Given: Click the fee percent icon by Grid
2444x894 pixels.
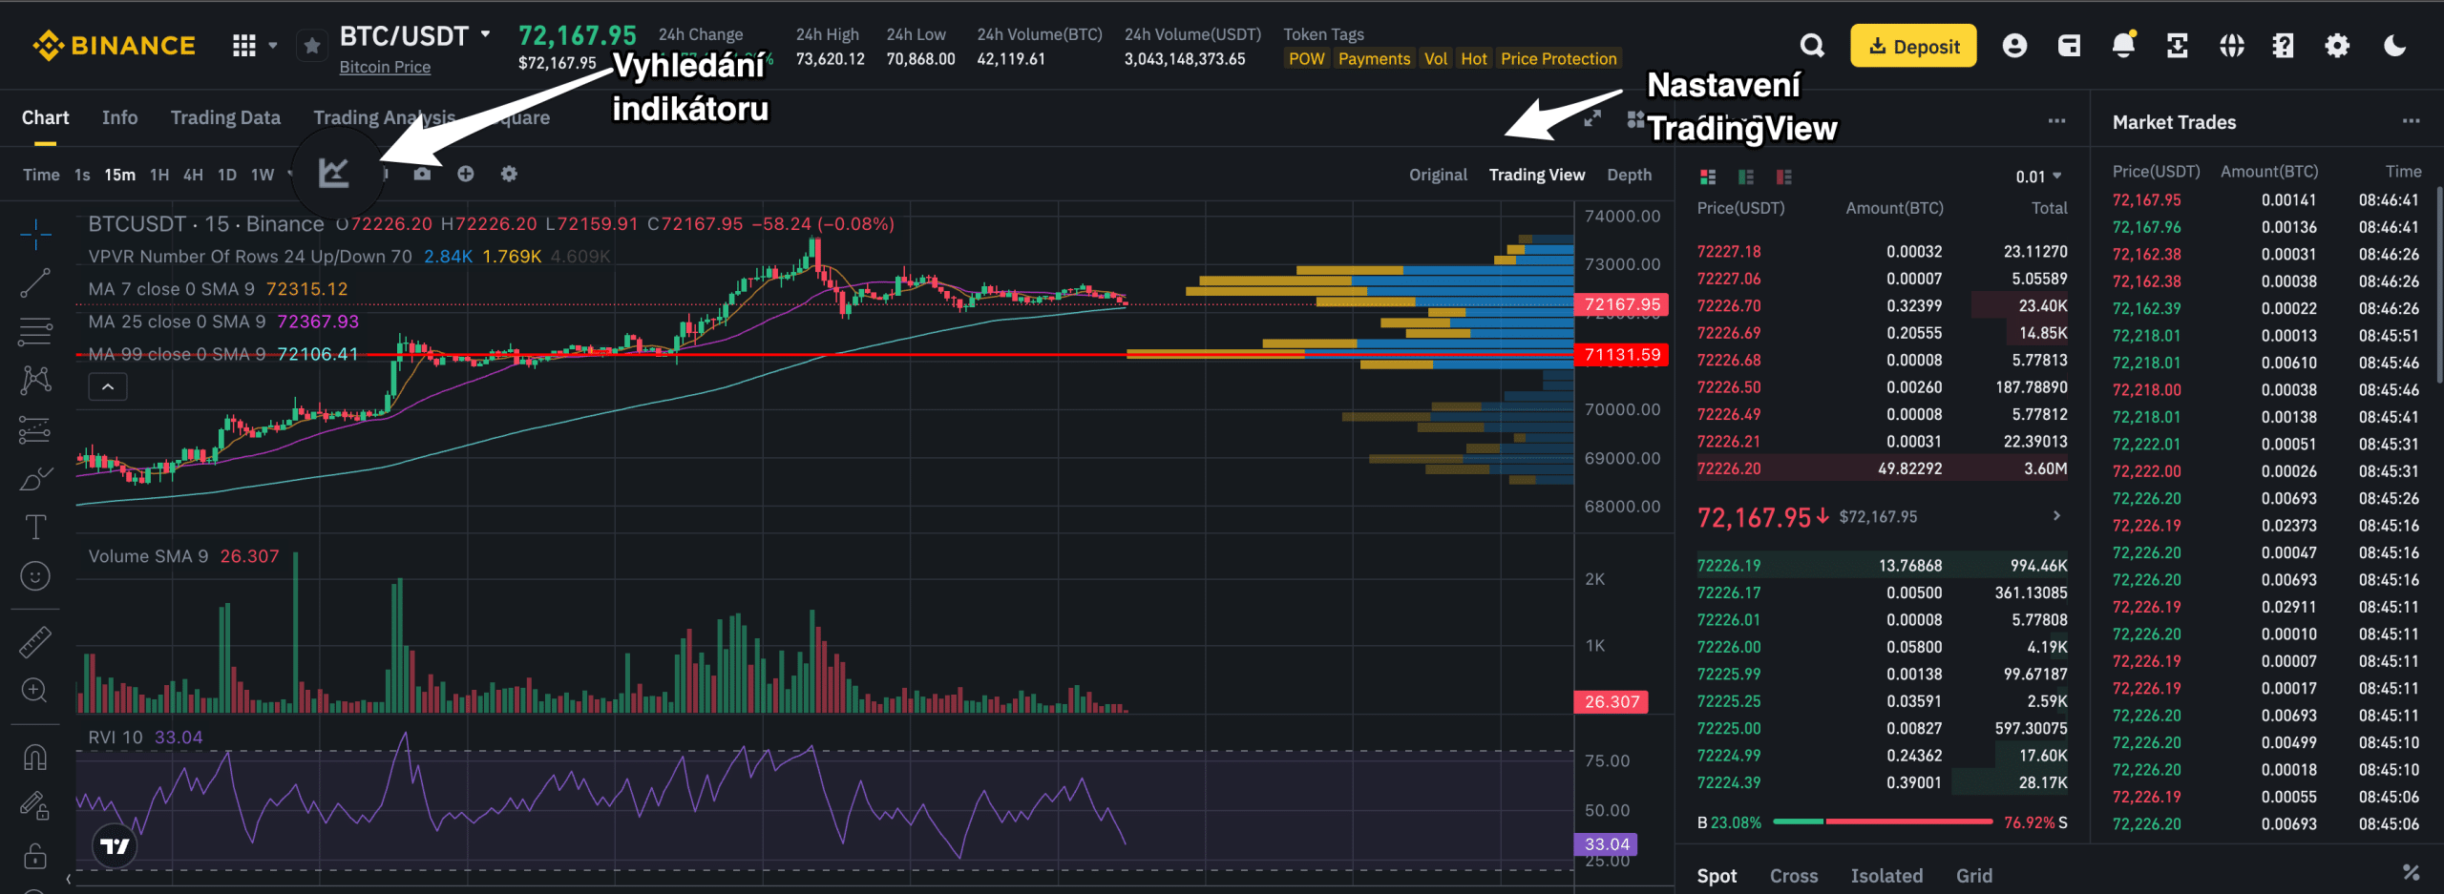Looking at the screenshot, I should (x=2411, y=872).
